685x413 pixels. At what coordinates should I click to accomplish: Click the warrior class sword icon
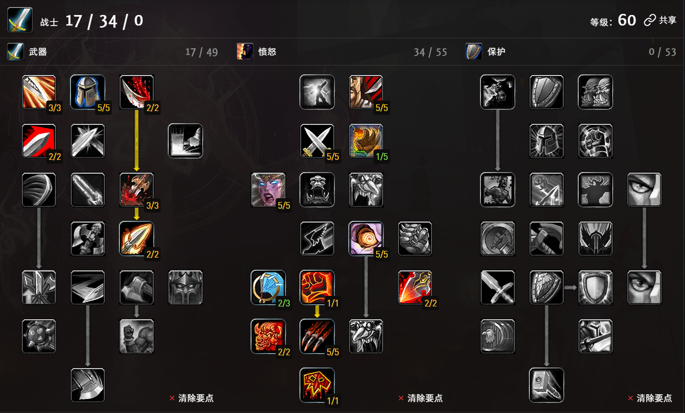click(18, 21)
